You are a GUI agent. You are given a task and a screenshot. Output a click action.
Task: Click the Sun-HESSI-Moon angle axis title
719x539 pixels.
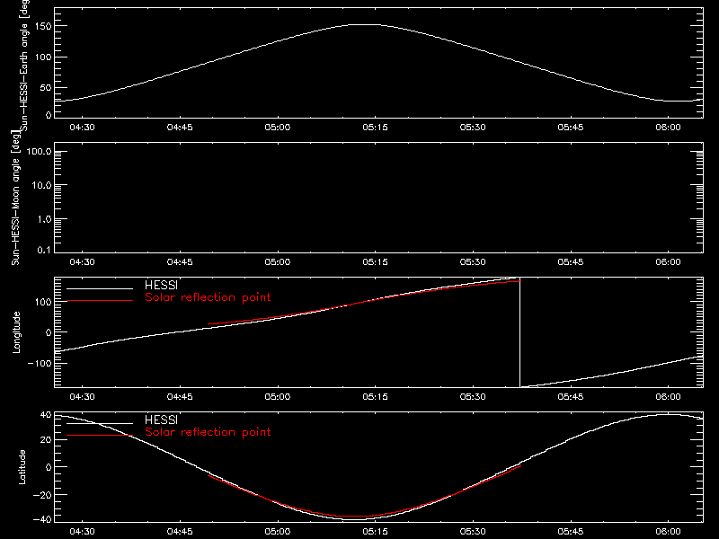[x=16, y=198]
